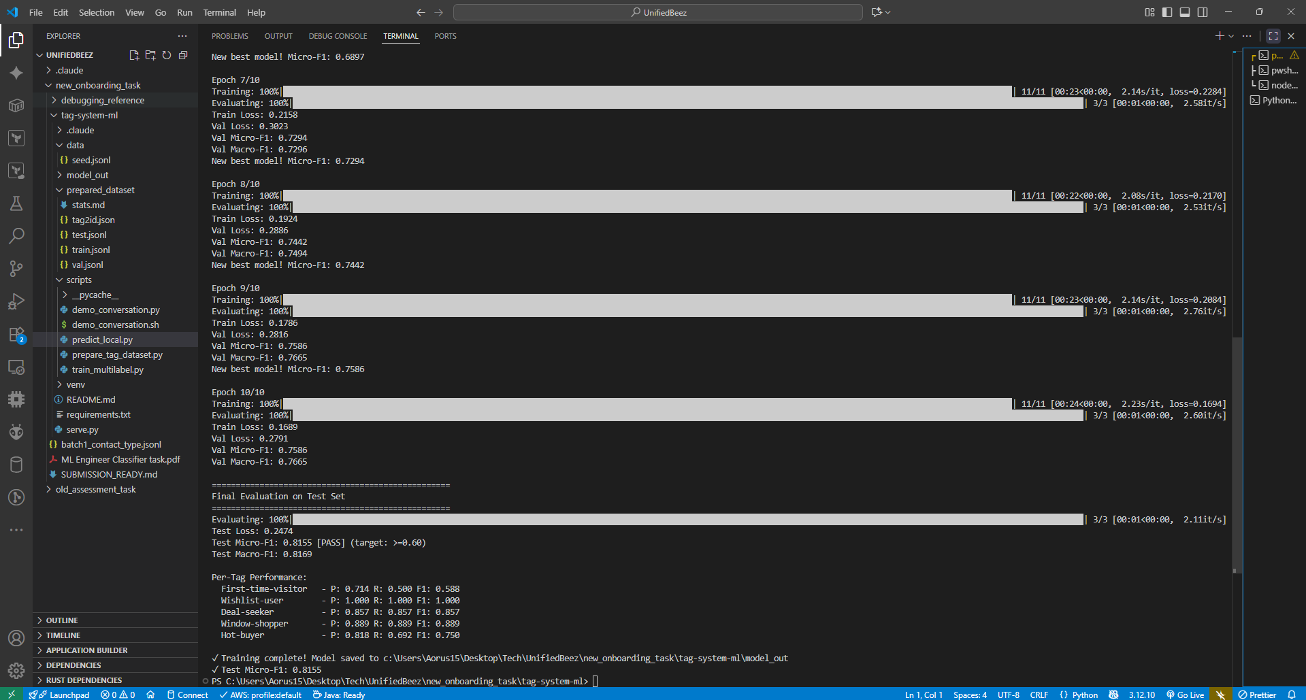
Task: Open the Run and Debug view
Action: pos(16,301)
